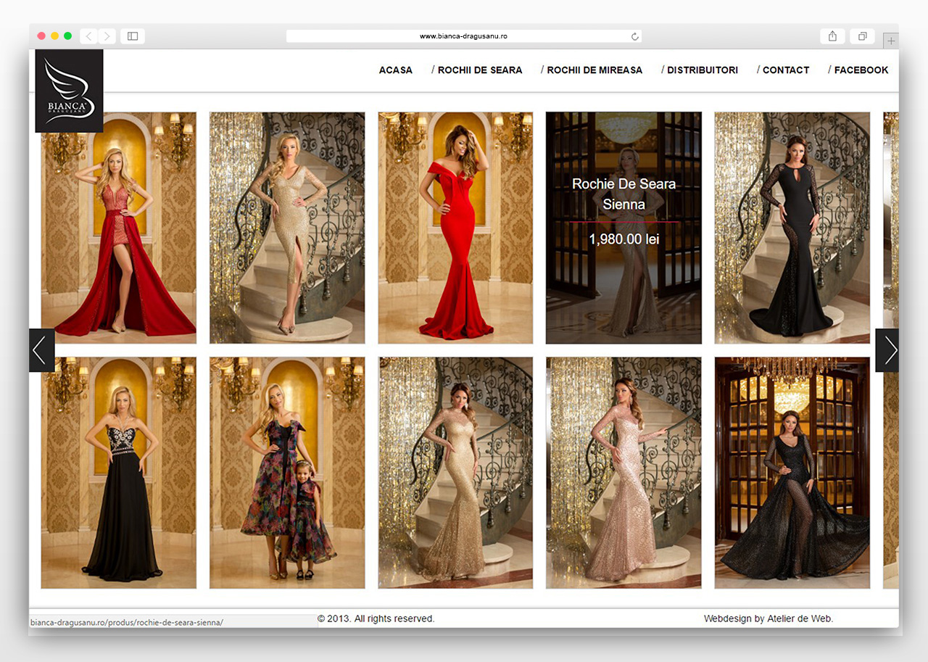Show all tabs overview icon
928x662 pixels.
pos(863,36)
